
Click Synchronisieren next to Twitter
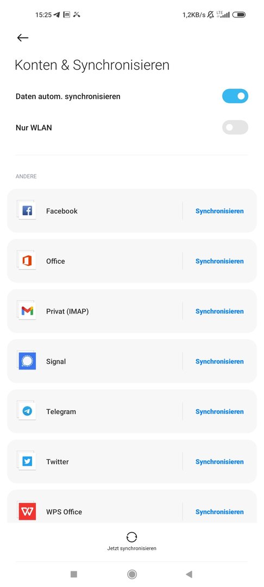[219, 461]
